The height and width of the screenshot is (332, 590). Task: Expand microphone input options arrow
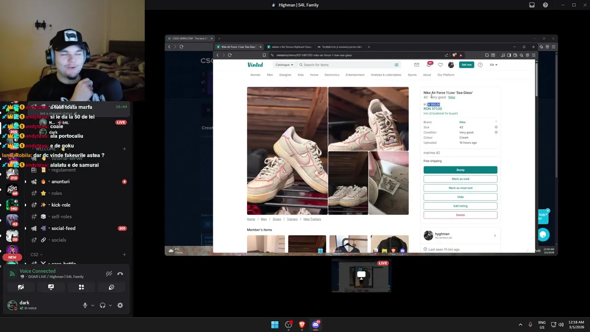[x=93, y=305]
